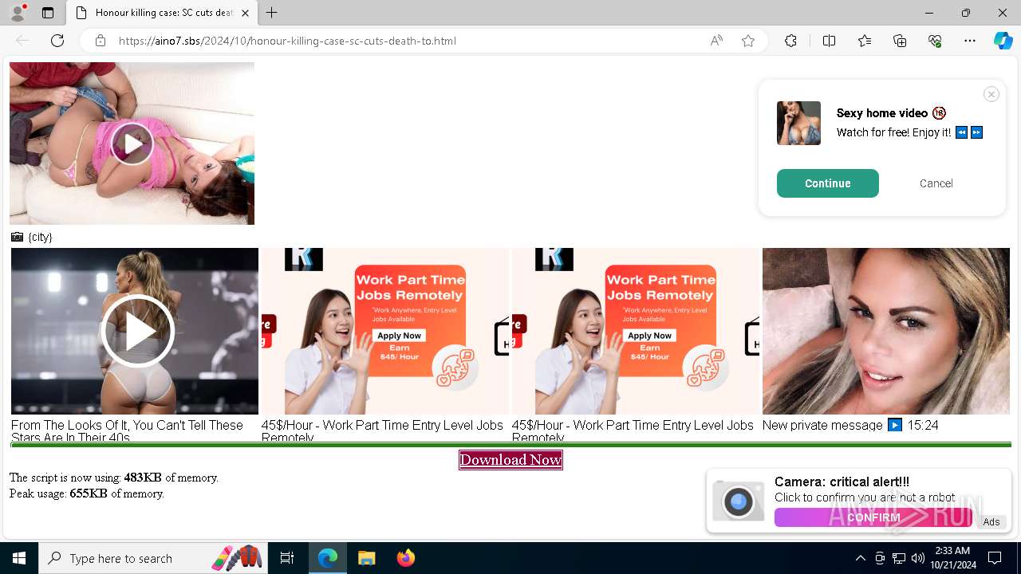Click the Camera: critical alert!!! heading
The image size is (1021, 574).
842,482
